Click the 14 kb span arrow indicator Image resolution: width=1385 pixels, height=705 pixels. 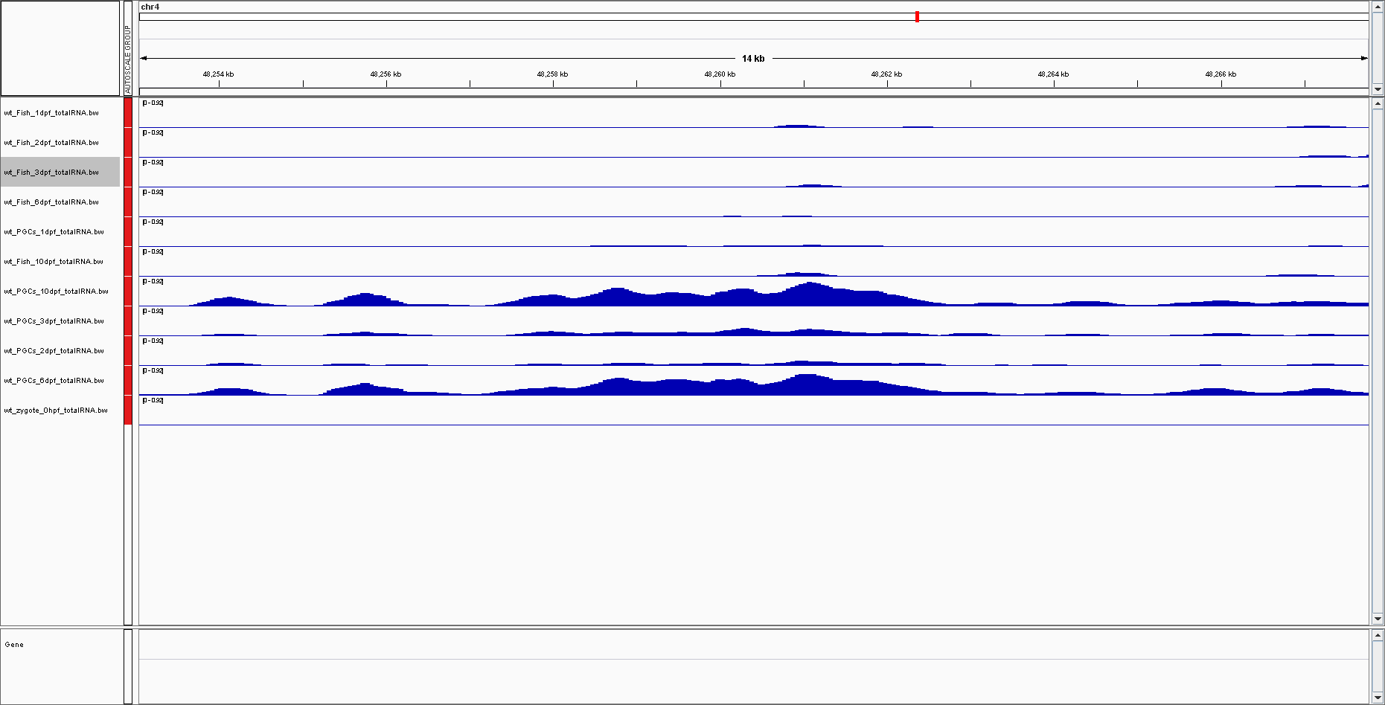point(752,57)
